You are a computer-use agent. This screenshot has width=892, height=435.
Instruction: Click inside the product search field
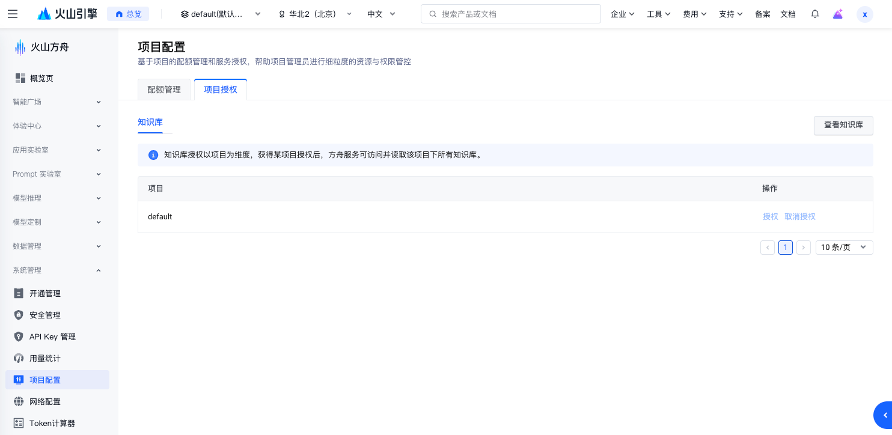pos(510,13)
